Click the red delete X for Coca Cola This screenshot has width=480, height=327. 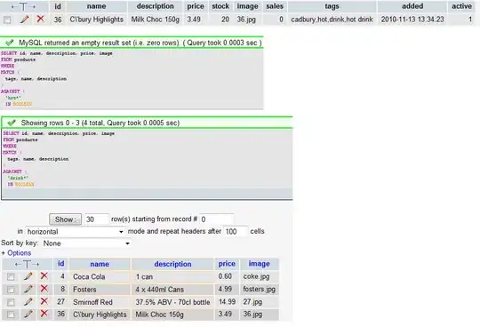coord(44,275)
